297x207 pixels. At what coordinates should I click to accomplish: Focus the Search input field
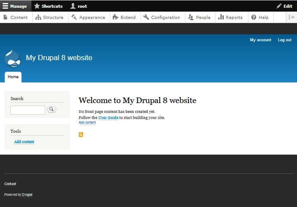tap(28, 110)
